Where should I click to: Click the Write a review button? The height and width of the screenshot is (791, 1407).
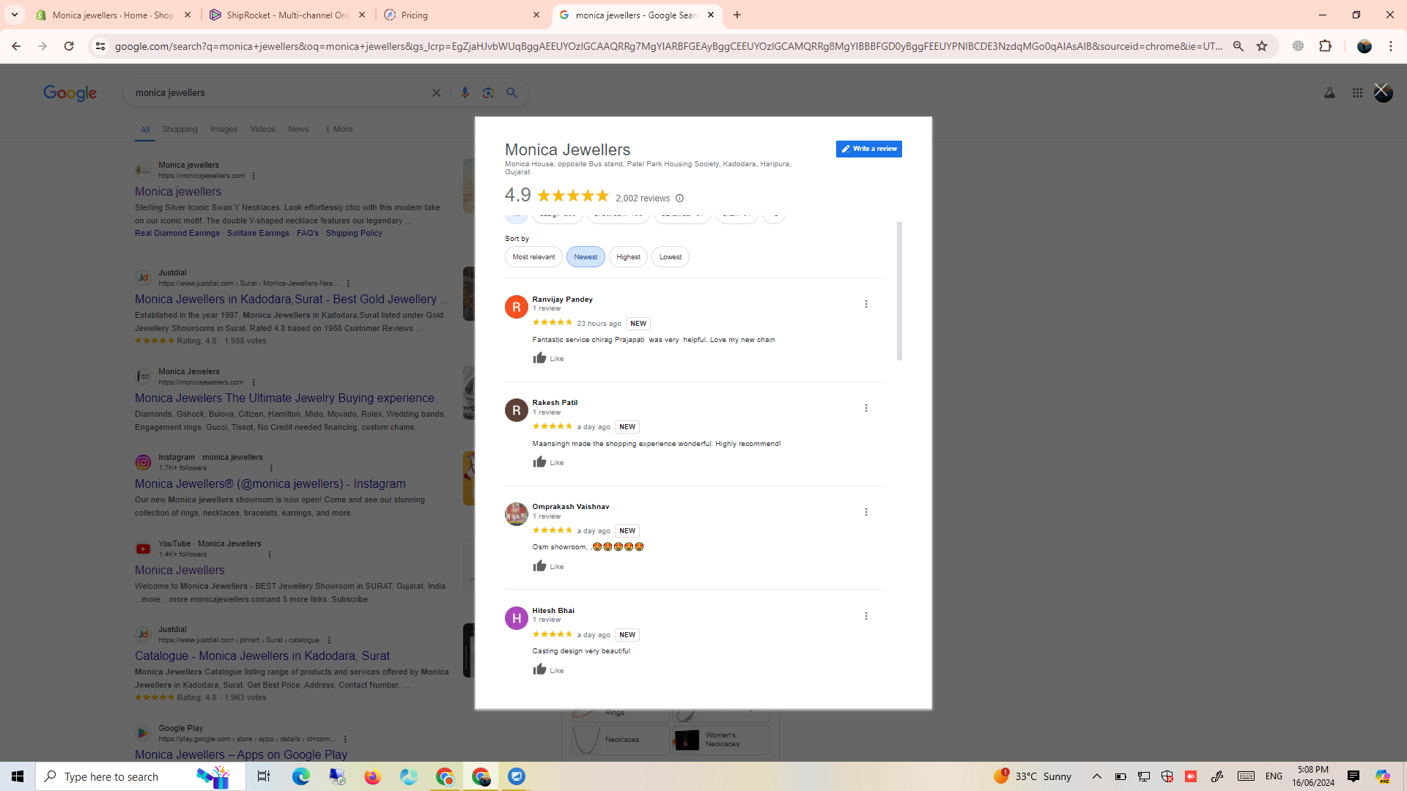pos(868,149)
